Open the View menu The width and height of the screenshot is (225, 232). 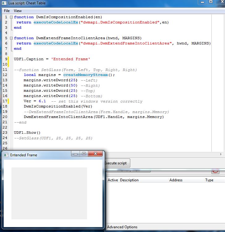tap(18, 11)
